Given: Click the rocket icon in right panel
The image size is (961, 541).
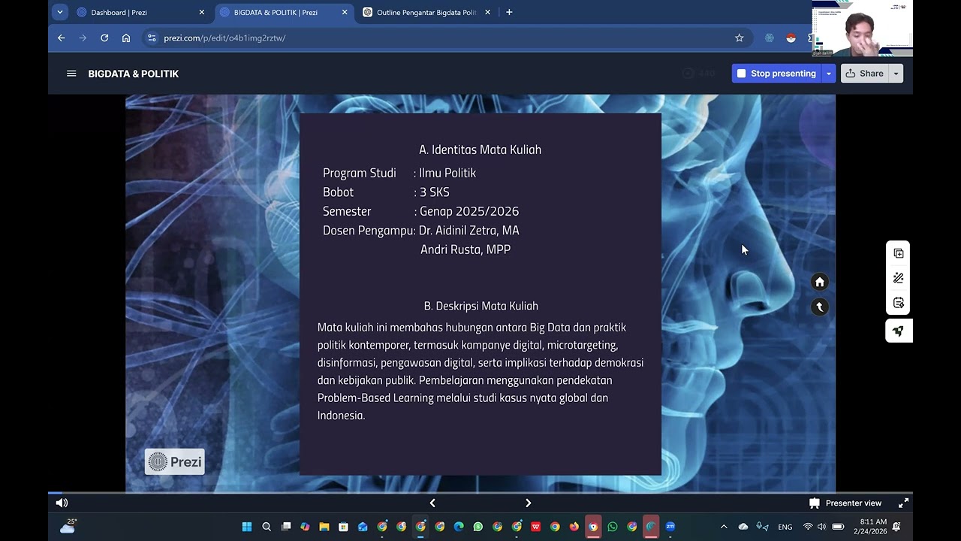Looking at the screenshot, I should (x=899, y=331).
